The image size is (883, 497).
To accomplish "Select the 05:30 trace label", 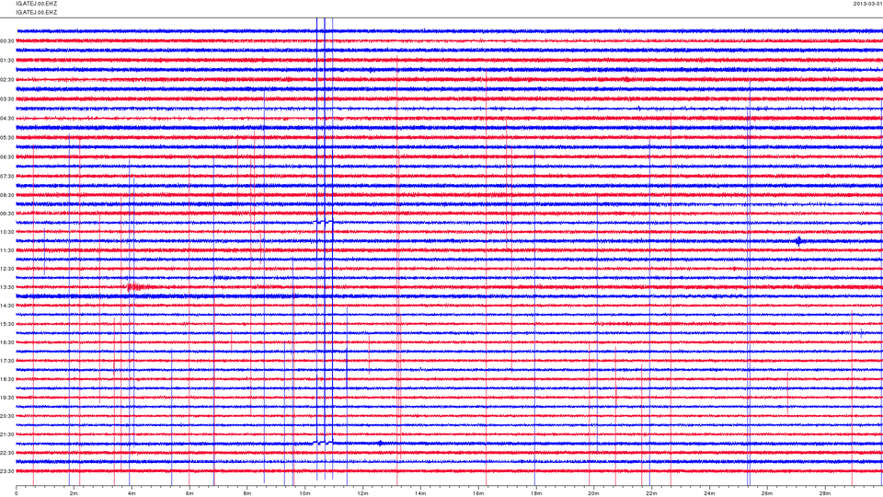I will [7, 137].
